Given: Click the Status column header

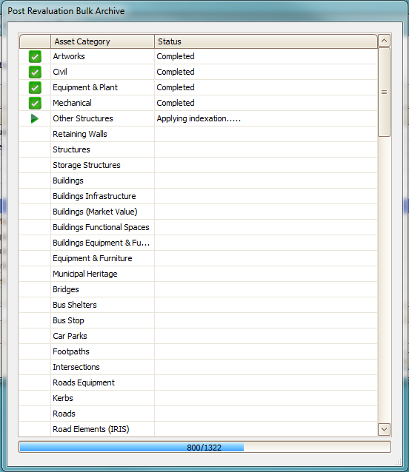Looking at the screenshot, I should click(266, 41).
